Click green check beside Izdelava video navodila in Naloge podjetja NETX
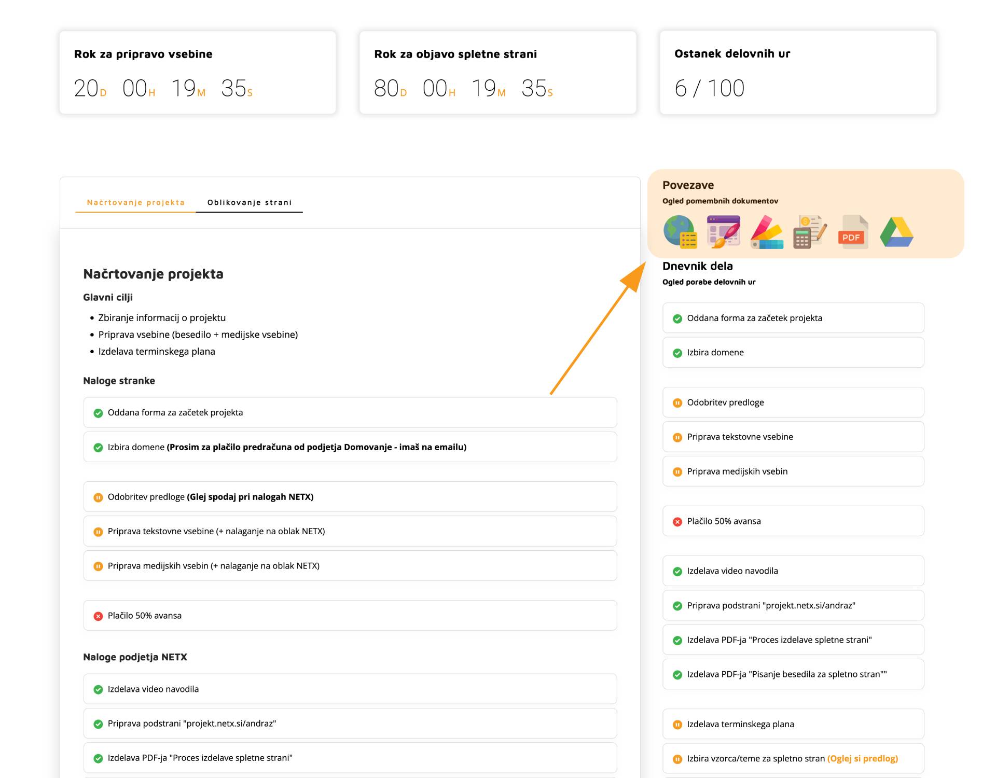The image size is (996, 778). (x=98, y=689)
